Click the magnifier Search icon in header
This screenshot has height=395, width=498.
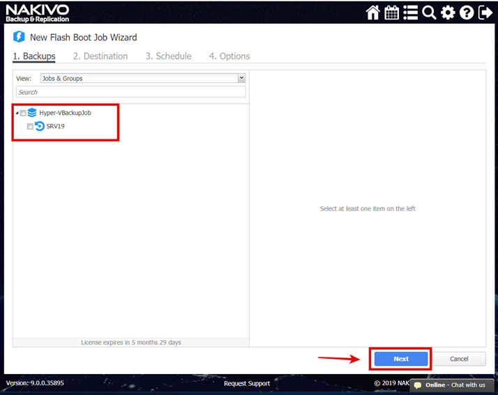tap(429, 13)
